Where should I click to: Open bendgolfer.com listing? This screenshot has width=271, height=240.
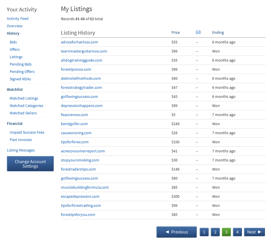[x=74, y=124]
